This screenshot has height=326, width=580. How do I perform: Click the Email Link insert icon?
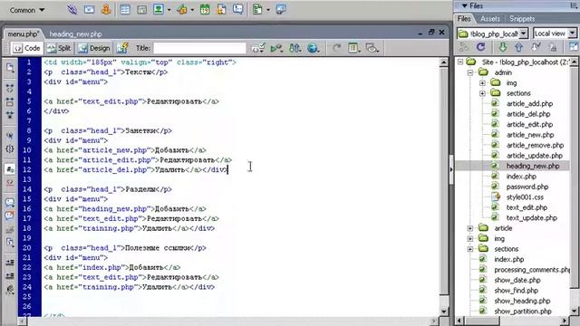(89, 10)
